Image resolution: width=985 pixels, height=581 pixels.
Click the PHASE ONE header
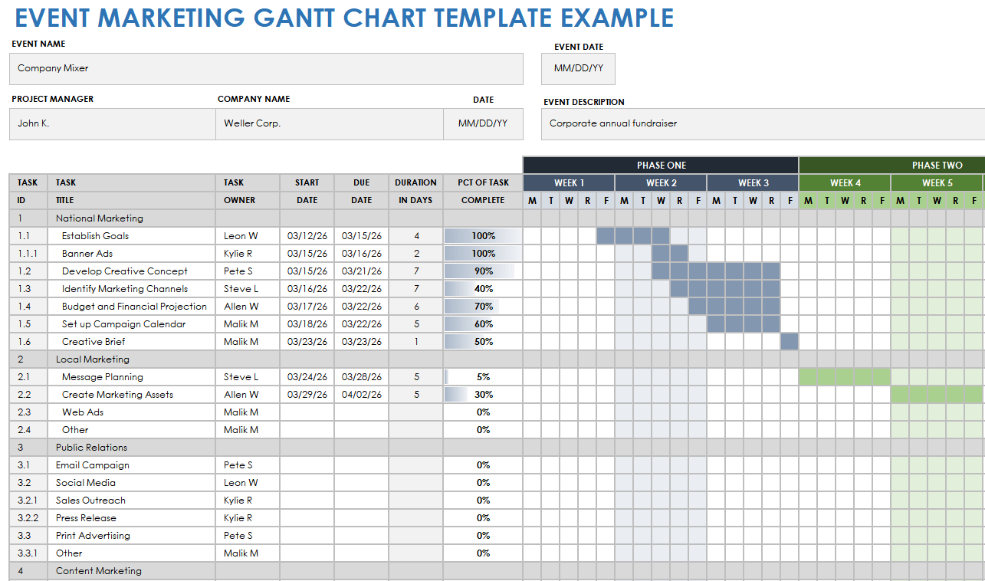[x=661, y=166]
